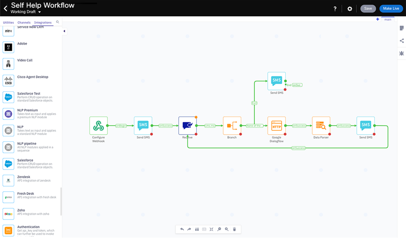Image resolution: width=406 pixels, height=238 pixels.
Task: Delete selection using the trash icon
Action: click(235, 229)
